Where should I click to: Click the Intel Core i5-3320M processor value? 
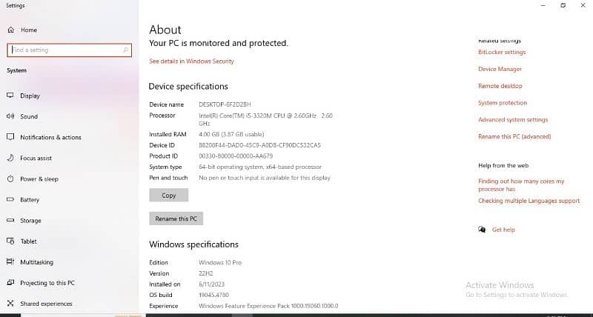(265, 119)
